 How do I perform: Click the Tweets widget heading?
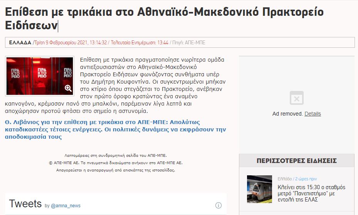[x=25, y=204]
